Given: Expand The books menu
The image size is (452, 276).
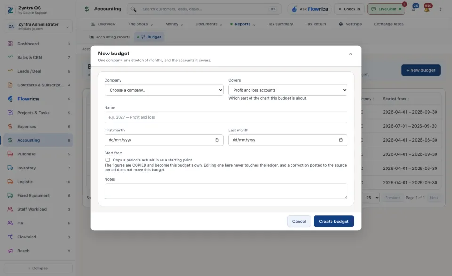Looking at the screenshot, I should click(140, 24).
